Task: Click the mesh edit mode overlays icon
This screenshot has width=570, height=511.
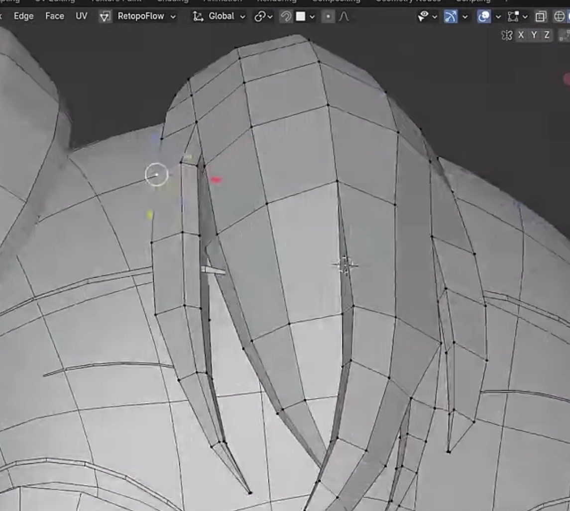Action: click(513, 16)
